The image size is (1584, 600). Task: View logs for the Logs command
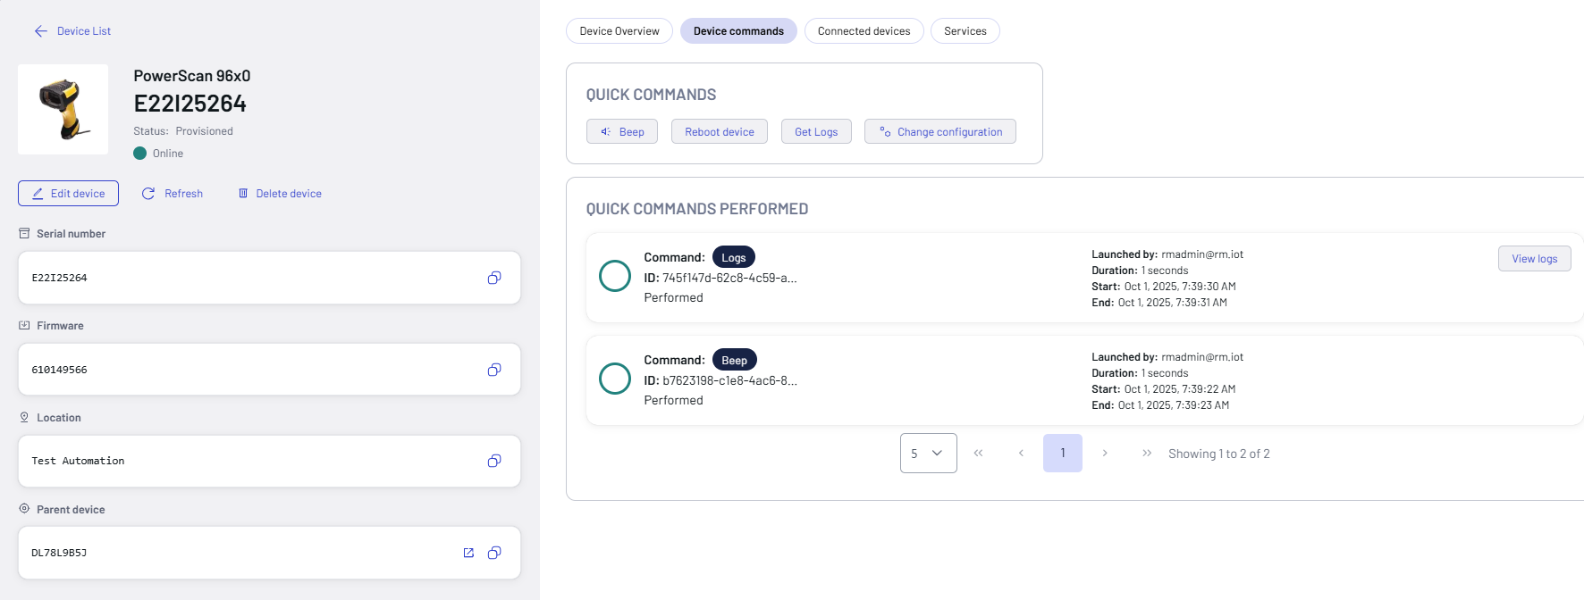tap(1534, 259)
